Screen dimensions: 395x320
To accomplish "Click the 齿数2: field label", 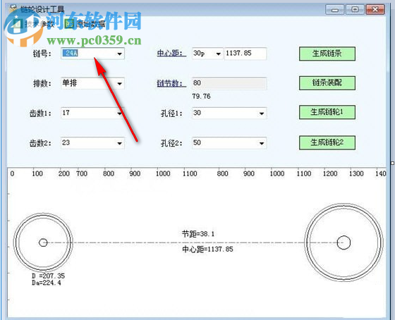I will [40, 143].
